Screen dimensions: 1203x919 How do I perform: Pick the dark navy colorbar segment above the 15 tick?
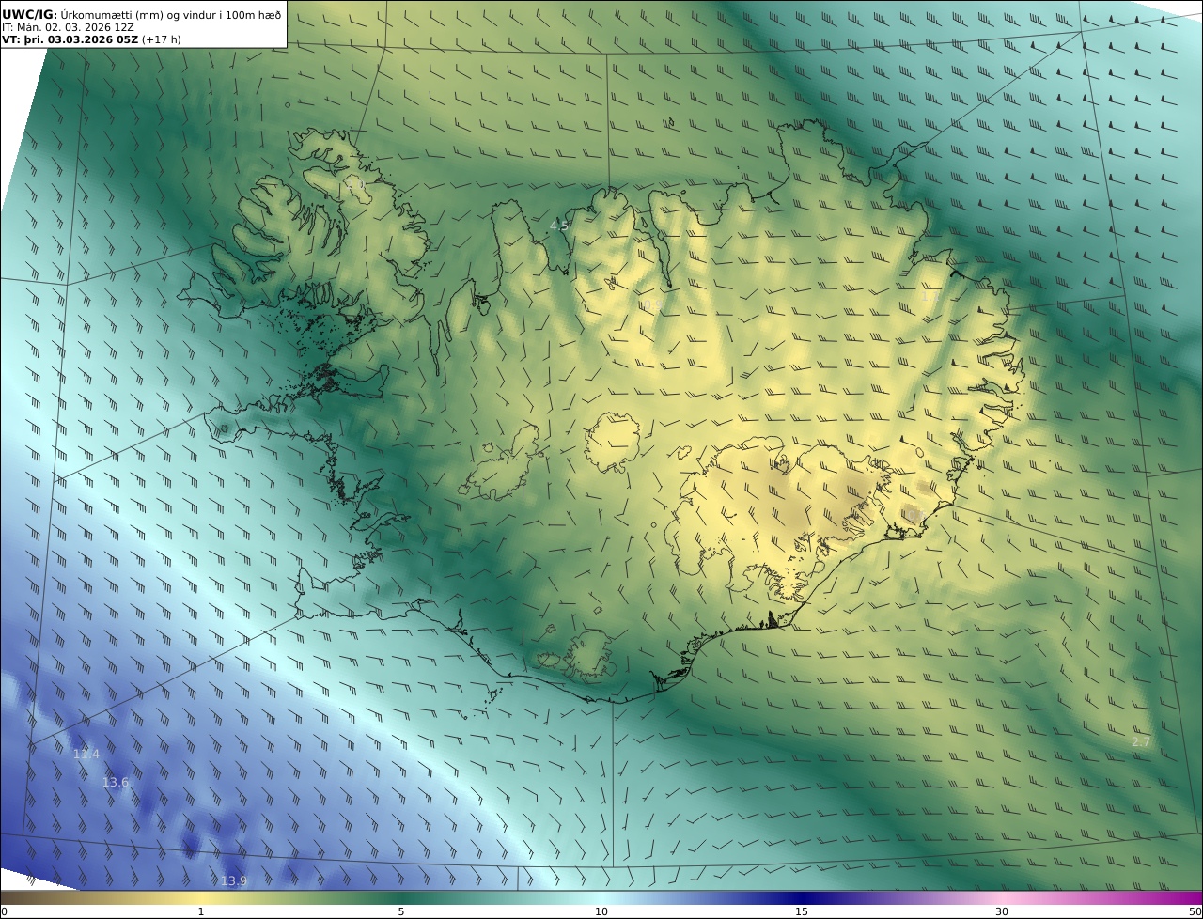tap(802, 897)
